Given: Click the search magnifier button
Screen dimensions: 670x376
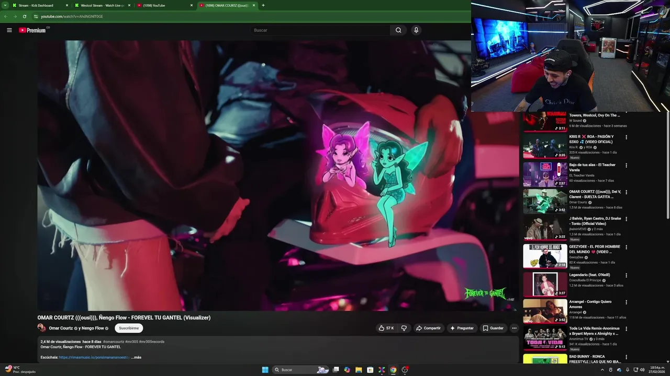Looking at the screenshot, I should click(x=398, y=30).
